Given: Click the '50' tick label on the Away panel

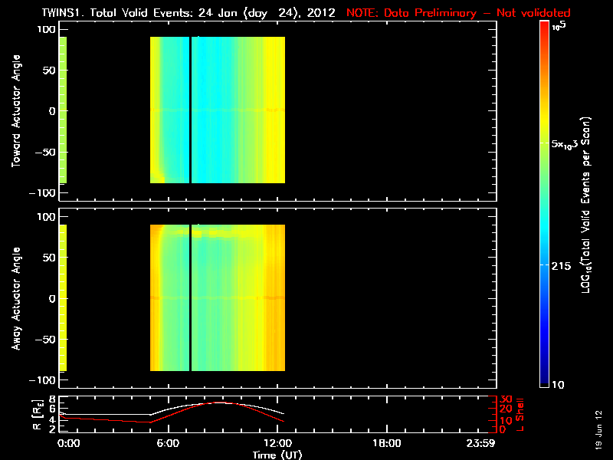Looking at the screenshot, I should (50, 258).
